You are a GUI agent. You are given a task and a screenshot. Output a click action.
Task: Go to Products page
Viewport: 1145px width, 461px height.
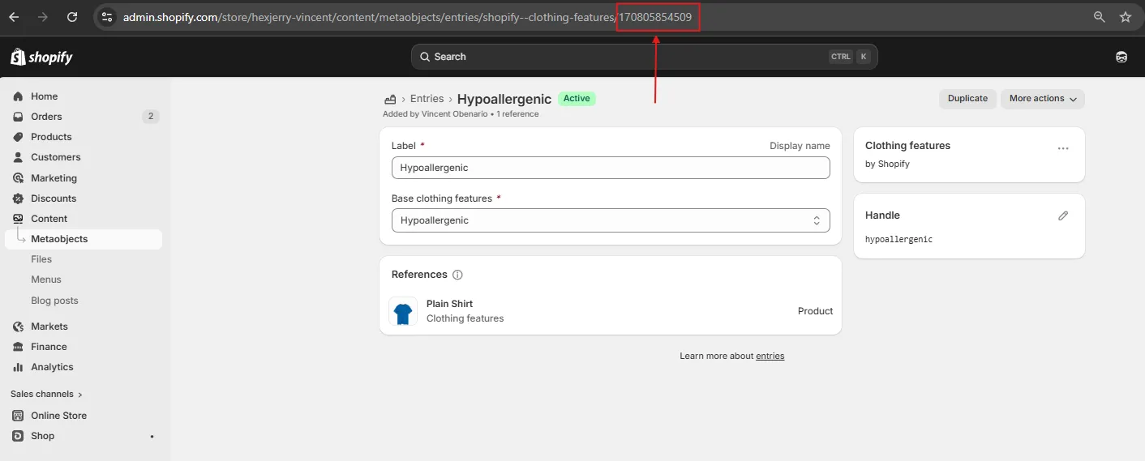[51, 137]
